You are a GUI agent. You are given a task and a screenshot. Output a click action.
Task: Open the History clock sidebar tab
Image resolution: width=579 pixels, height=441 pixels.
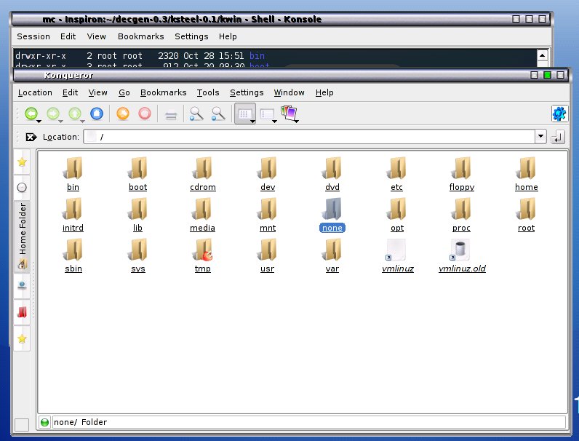[22, 188]
